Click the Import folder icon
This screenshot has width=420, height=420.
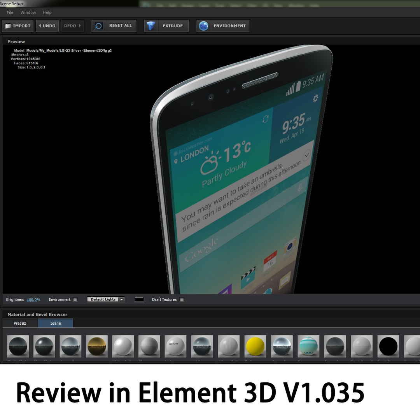[x=8, y=26]
